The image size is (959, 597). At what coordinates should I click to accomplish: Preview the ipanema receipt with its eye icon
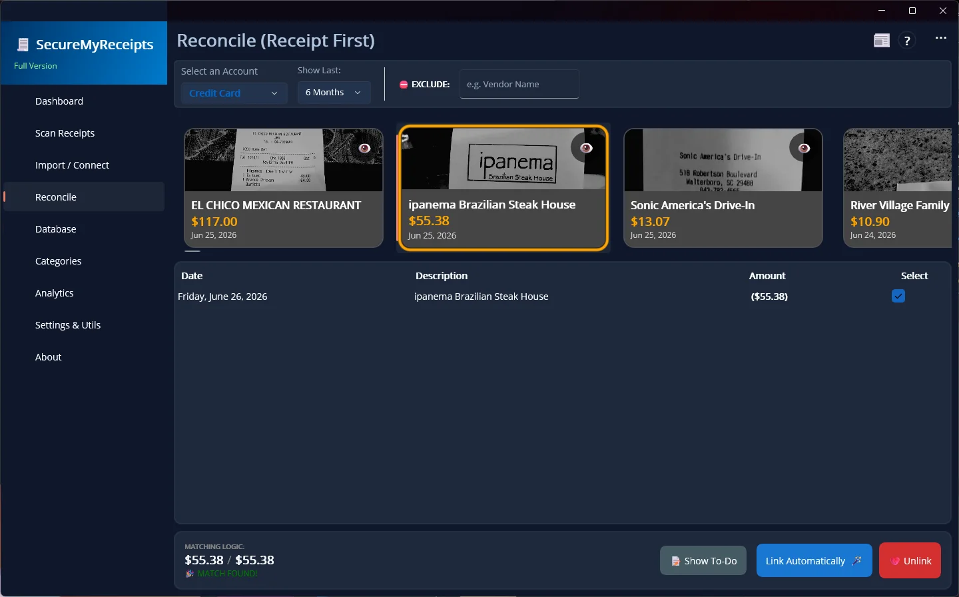click(x=586, y=148)
